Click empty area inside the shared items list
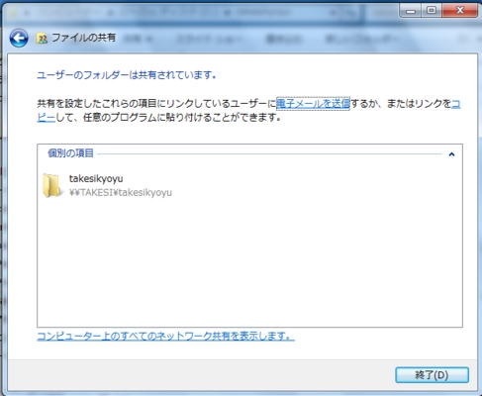The height and width of the screenshot is (396, 482). [x=249, y=260]
